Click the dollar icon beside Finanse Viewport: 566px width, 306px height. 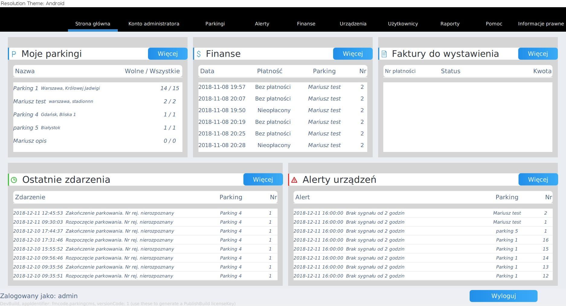(x=199, y=54)
